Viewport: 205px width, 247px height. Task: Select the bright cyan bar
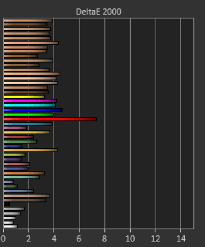[30, 105]
